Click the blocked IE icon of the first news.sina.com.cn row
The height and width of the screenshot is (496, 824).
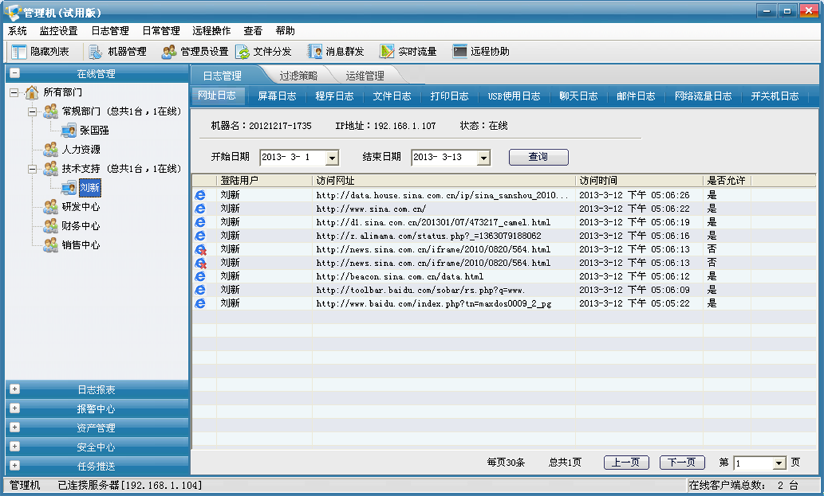[200, 249]
